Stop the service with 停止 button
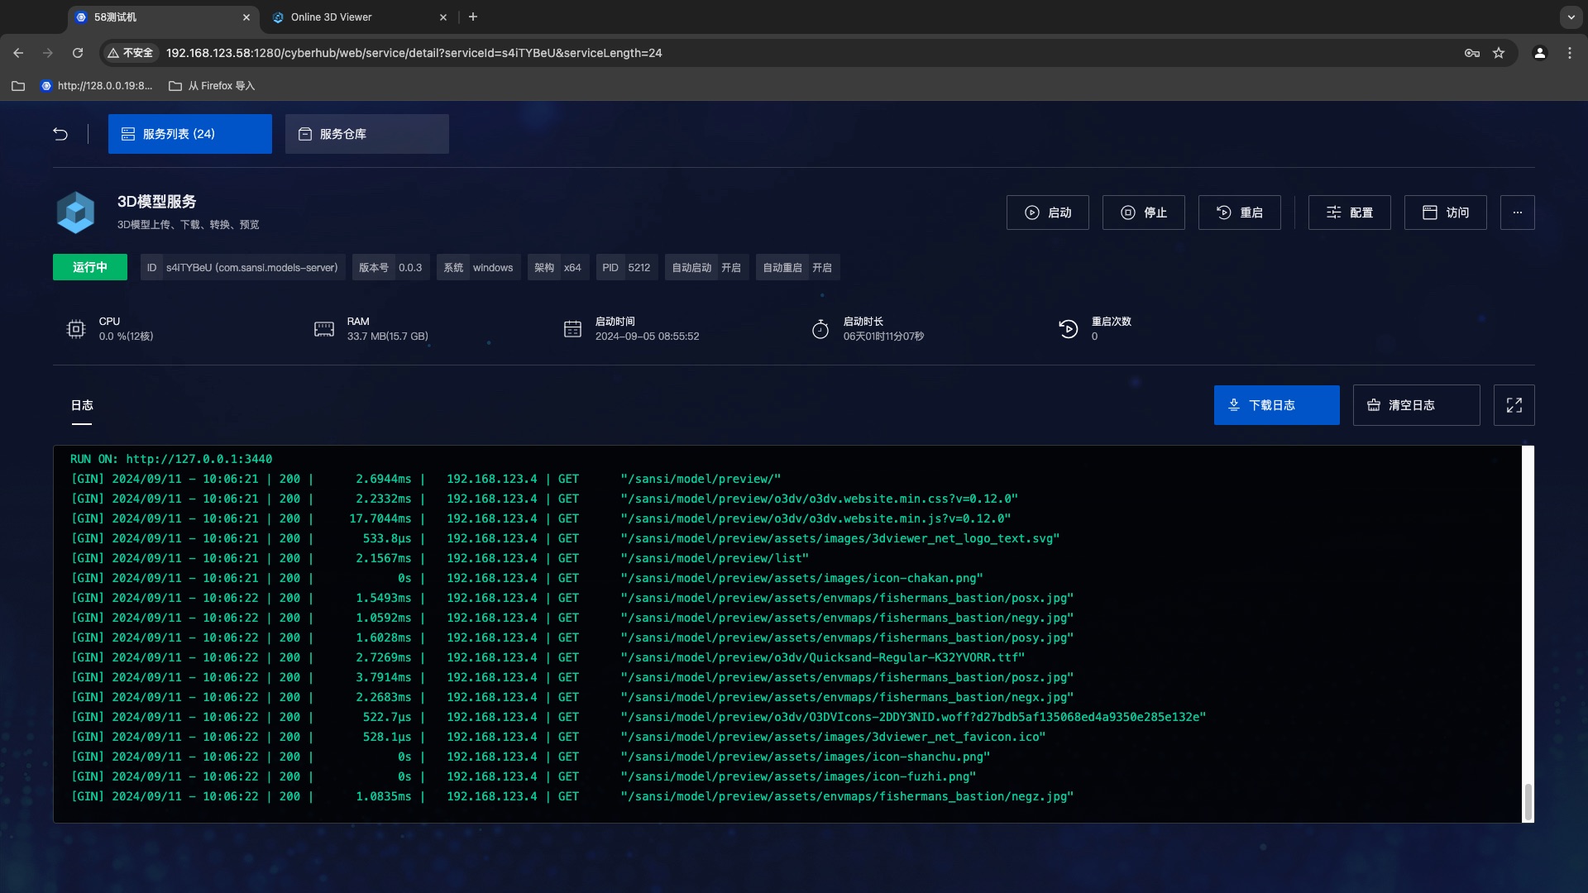The height and width of the screenshot is (893, 1588). 1143,213
